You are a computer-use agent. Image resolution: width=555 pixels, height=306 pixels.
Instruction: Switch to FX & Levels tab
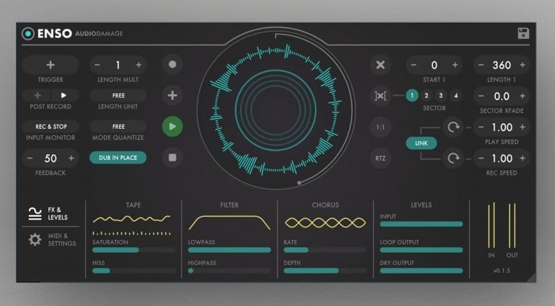[x=48, y=214]
